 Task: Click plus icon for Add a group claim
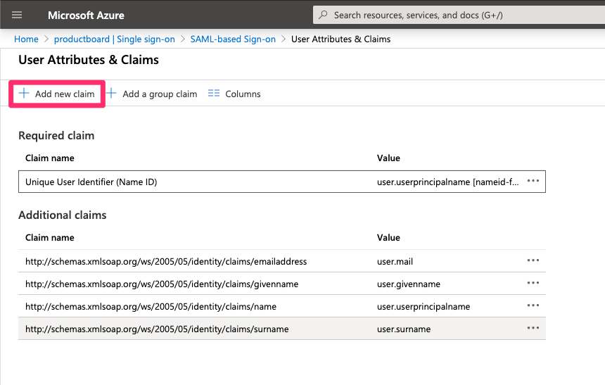(111, 94)
